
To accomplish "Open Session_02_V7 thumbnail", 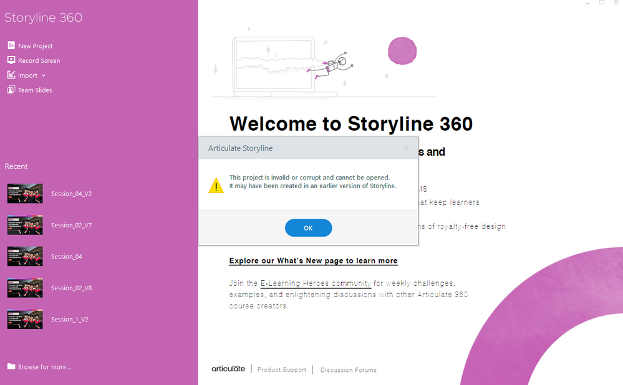I will pyautogui.click(x=25, y=225).
